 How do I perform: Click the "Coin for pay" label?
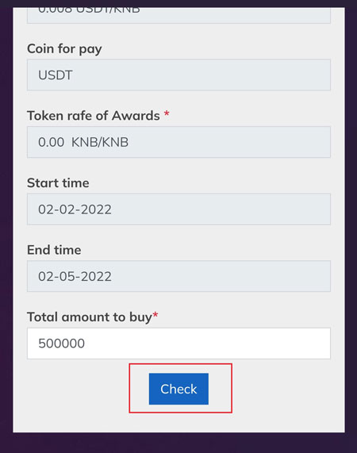coord(64,49)
